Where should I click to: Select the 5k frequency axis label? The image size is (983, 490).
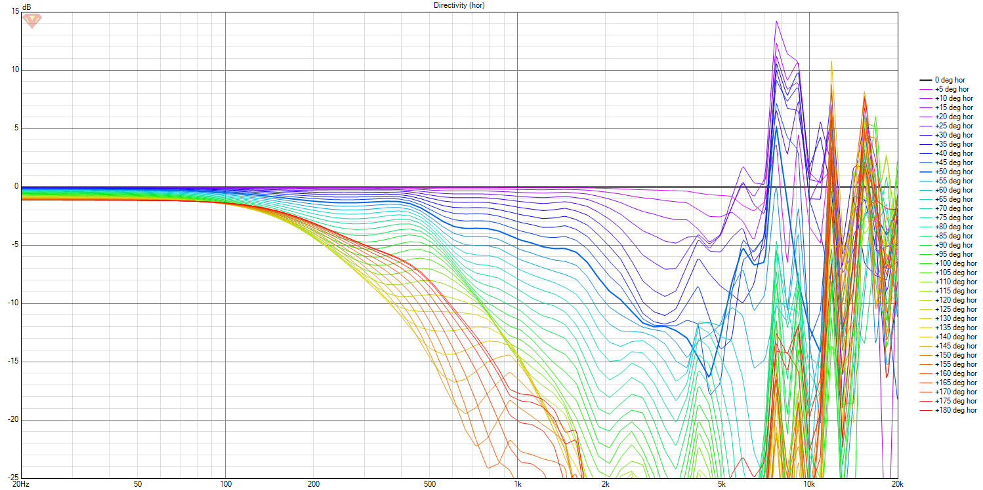coord(721,484)
